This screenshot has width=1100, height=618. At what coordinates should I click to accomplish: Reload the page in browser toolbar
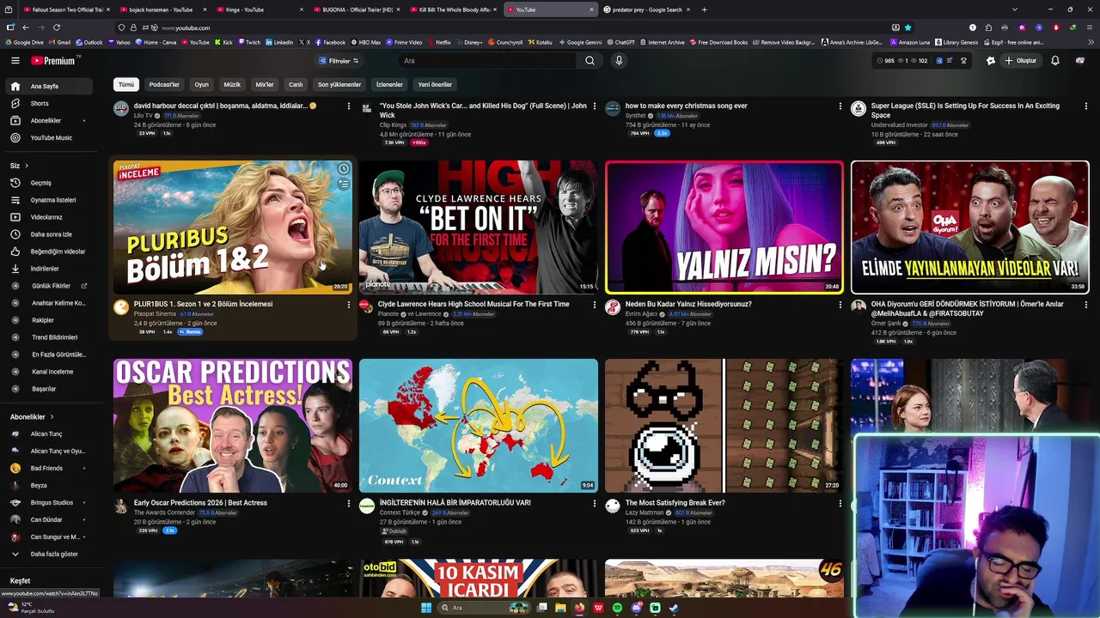click(x=57, y=27)
